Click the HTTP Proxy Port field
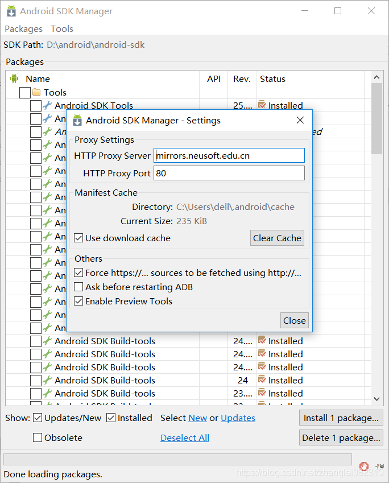Screen dimensions: 389x483 coord(229,173)
